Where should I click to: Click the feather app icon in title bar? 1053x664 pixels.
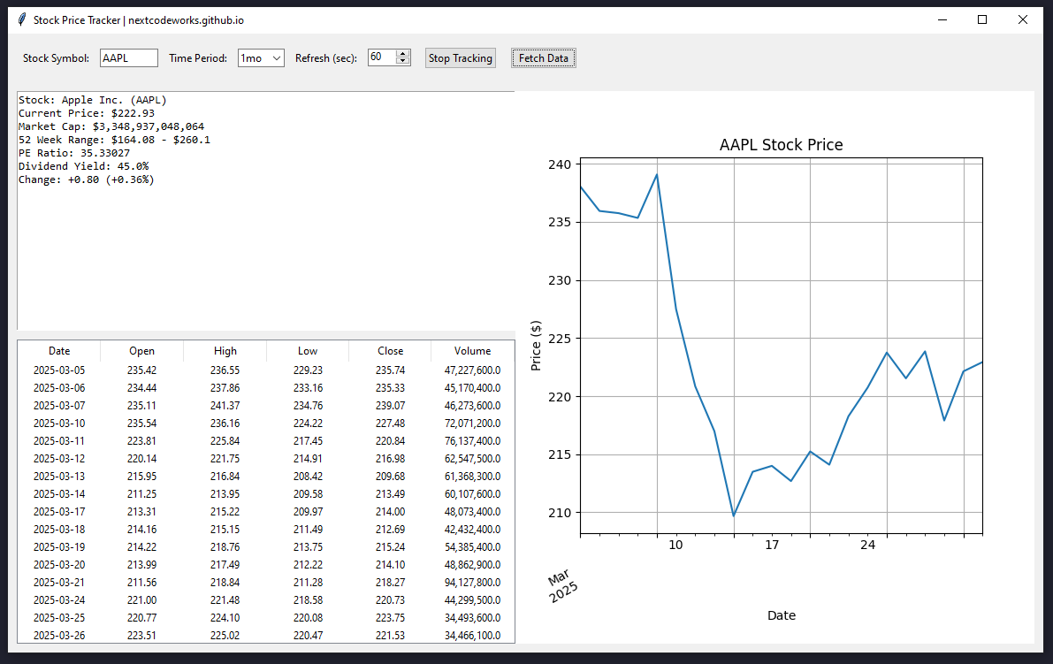click(22, 19)
